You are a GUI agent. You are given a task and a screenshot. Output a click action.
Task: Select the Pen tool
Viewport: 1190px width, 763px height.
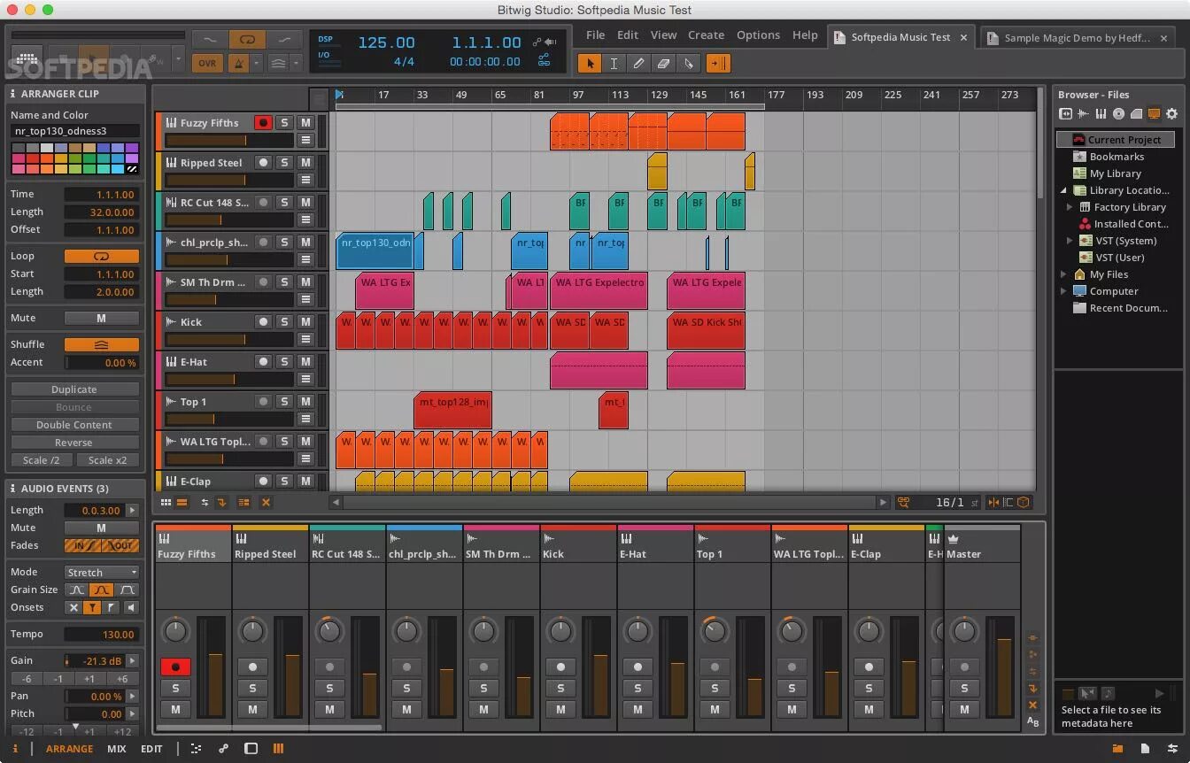[x=638, y=63]
